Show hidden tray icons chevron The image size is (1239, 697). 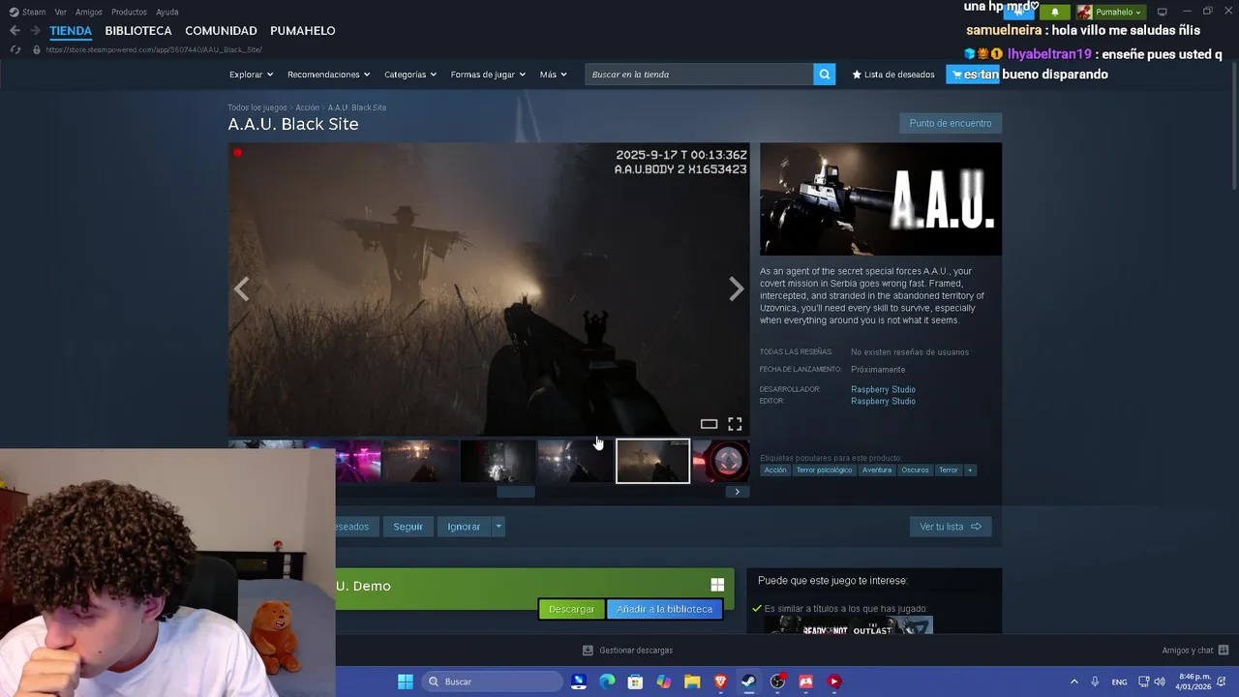coord(1073,682)
